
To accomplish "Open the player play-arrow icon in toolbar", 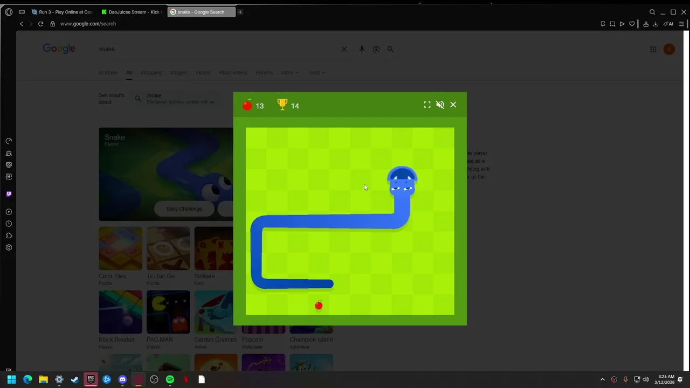I will click(622, 24).
